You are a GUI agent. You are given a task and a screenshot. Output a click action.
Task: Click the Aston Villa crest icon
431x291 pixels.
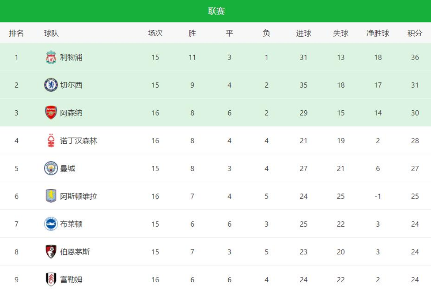[x=51, y=196]
